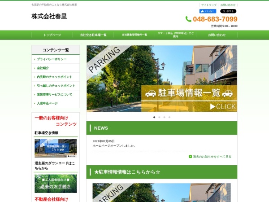Image resolution: width=269 pixels, height=202 pixels.
Task: Click sidebar 駐車場情報一覧はこちら banner thumbnail
Action: (x=56, y=148)
